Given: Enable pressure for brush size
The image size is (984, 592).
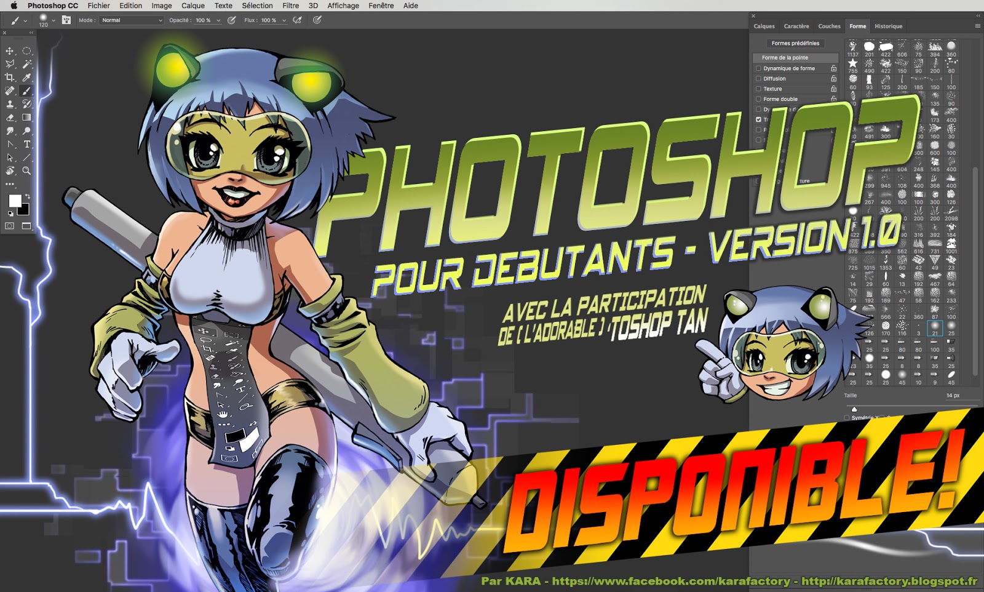Looking at the screenshot, I should point(317,20).
